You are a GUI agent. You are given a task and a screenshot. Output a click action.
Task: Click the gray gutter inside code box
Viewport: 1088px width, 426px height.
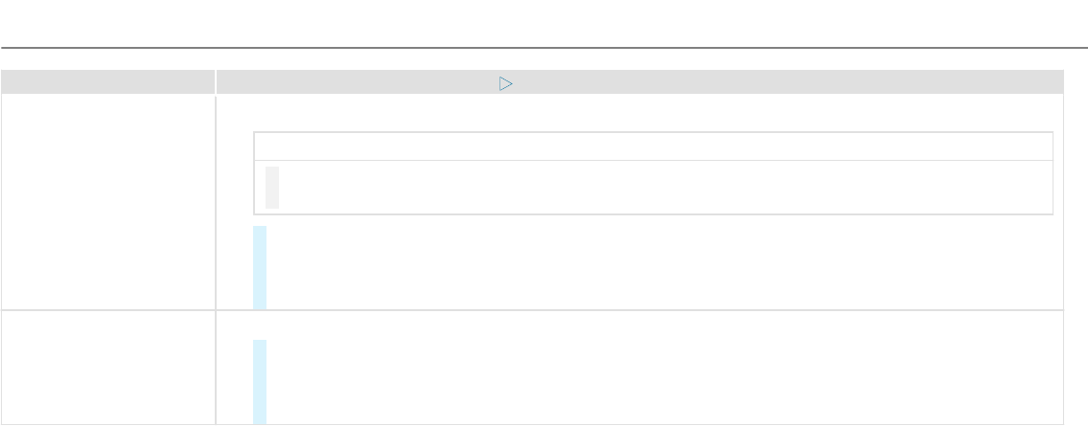coord(272,187)
